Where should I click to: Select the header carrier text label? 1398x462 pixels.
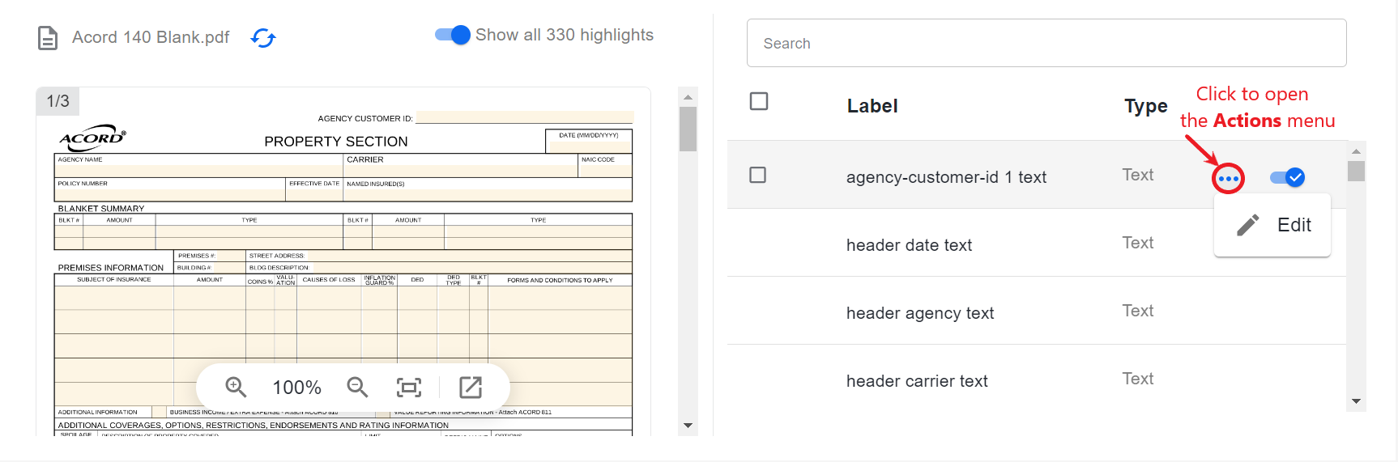pos(917,381)
